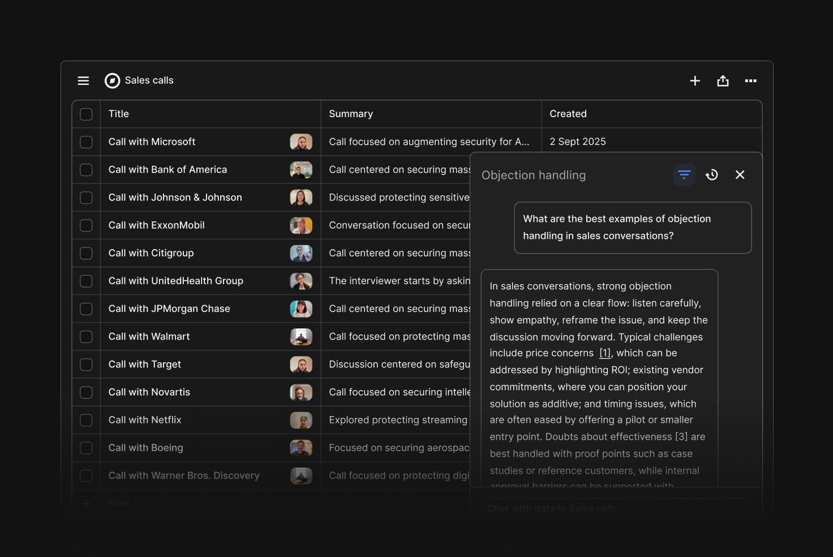Viewport: 833px width, 557px height.
Task: Open thumbnail for Call with Johnson & Johnson
Action: (301, 198)
